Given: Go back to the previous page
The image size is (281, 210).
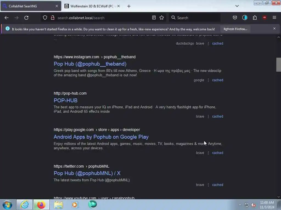Looking at the screenshot, I should tap(7, 18).
